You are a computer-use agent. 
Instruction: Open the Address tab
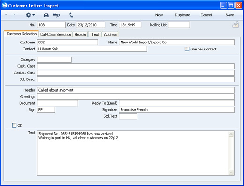tap(110, 34)
